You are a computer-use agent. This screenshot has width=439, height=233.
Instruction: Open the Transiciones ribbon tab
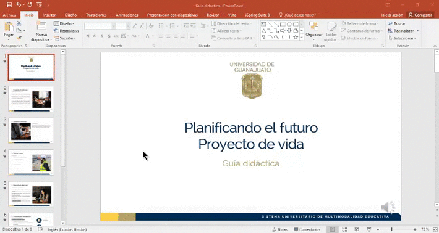point(96,15)
